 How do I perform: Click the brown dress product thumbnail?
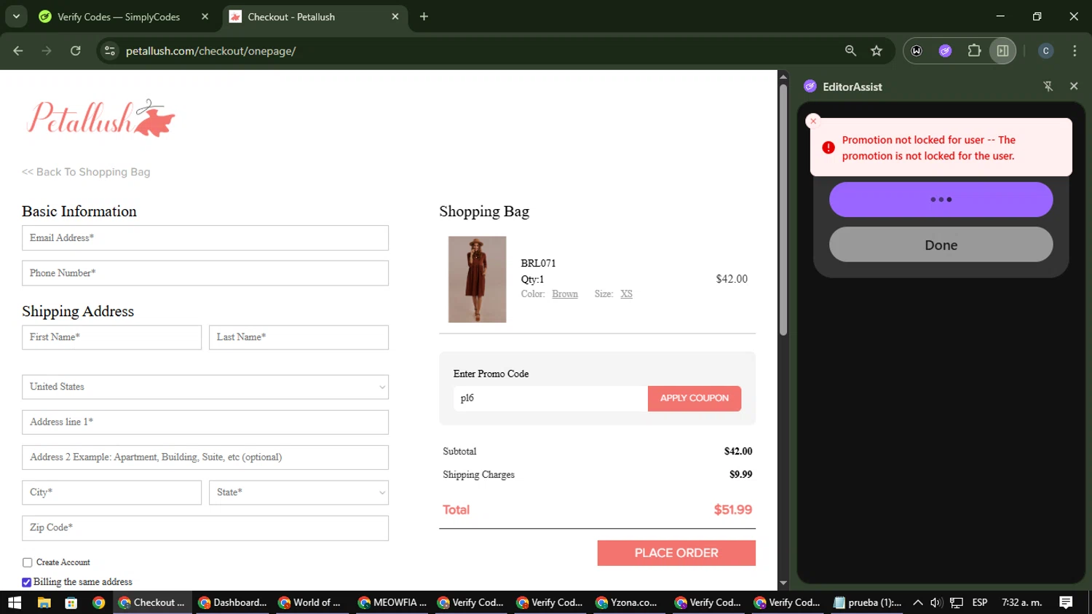(477, 279)
